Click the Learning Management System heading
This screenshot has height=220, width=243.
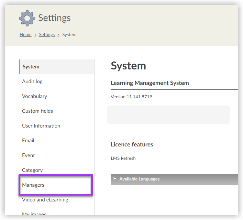click(150, 83)
